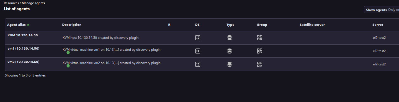
Task: Click the OS icon in vm2 row
Action: coord(198,64)
